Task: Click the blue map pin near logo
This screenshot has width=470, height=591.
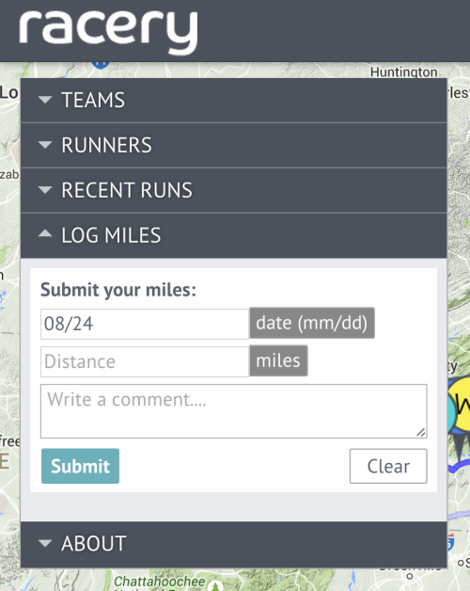Action: click(101, 65)
